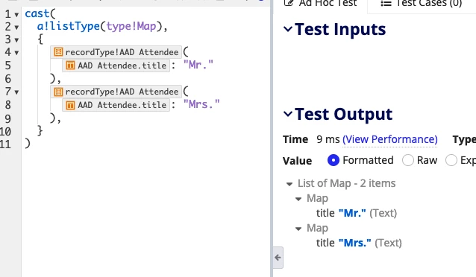Image resolution: width=476 pixels, height=277 pixels.
Task: Click the Test Cases list icon
Action: (x=386, y=3)
